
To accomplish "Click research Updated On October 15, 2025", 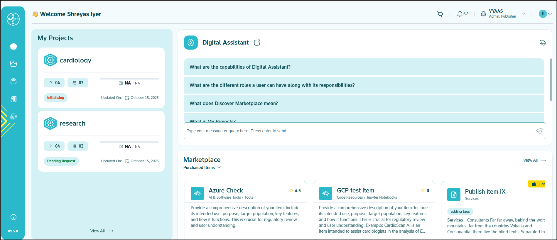I will click(130, 161).
